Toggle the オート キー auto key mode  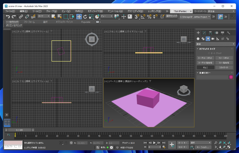click(182, 143)
